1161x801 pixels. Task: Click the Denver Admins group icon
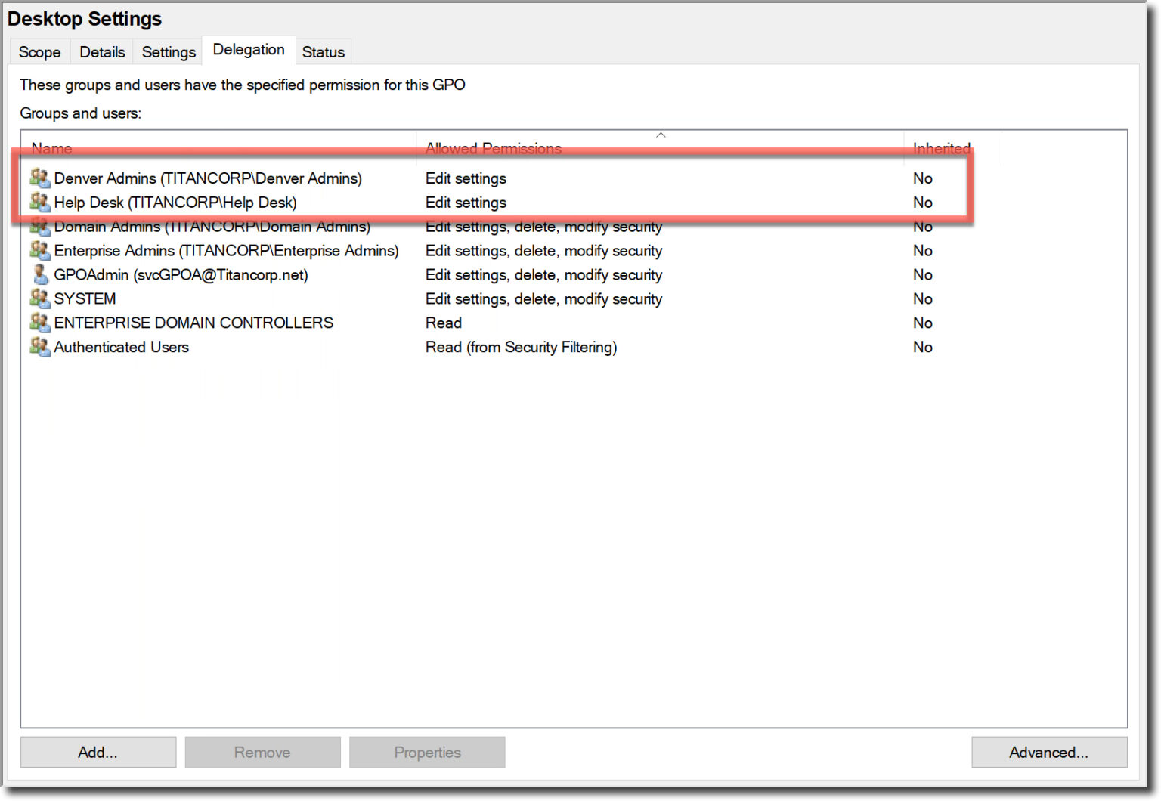40,178
